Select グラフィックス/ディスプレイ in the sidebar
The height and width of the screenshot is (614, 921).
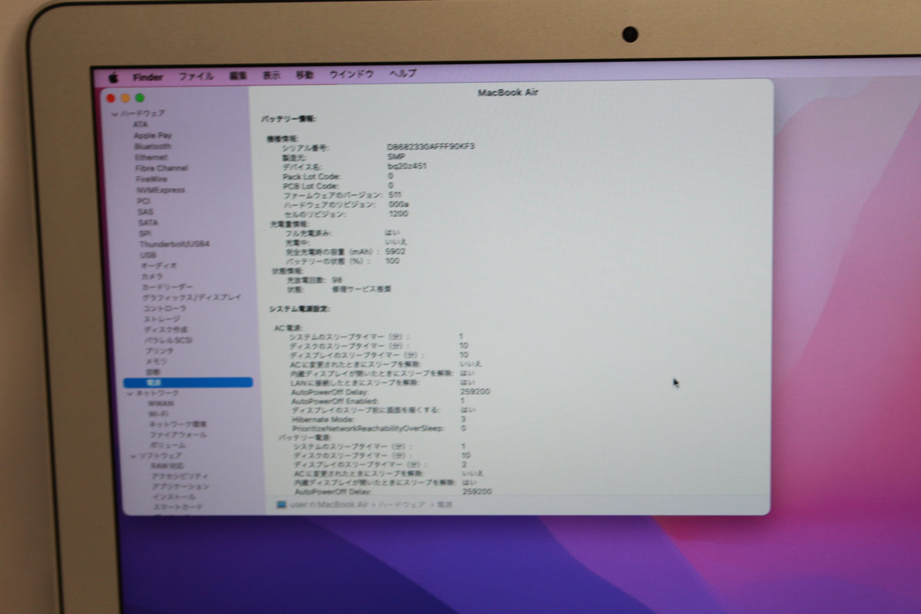pyautogui.click(x=192, y=298)
